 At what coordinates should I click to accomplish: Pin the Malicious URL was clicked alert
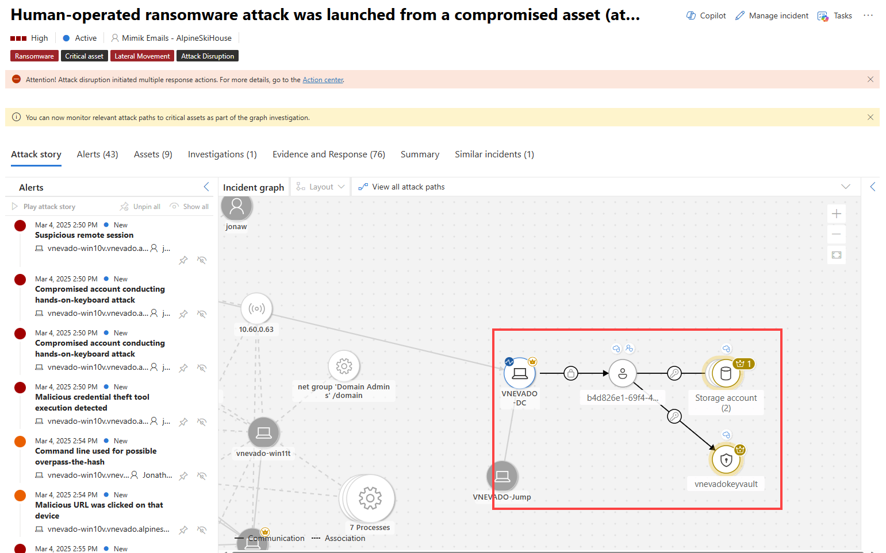[183, 530]
